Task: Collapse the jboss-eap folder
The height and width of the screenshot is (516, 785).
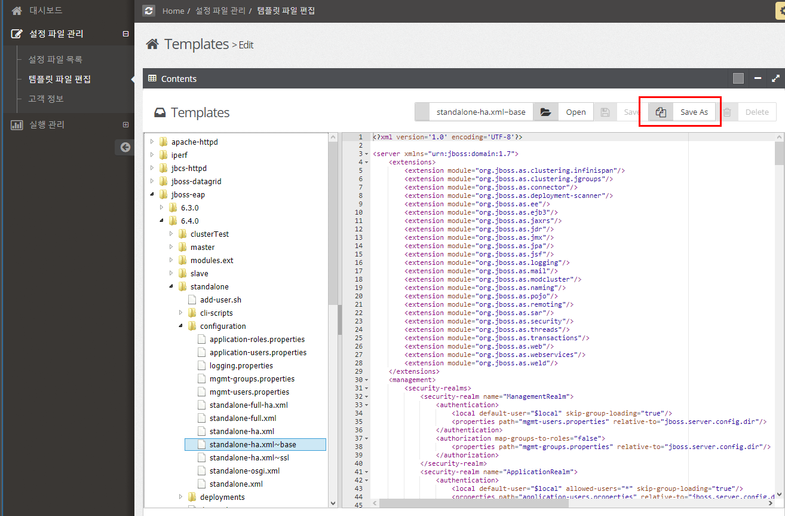Action: coord(152,195)
